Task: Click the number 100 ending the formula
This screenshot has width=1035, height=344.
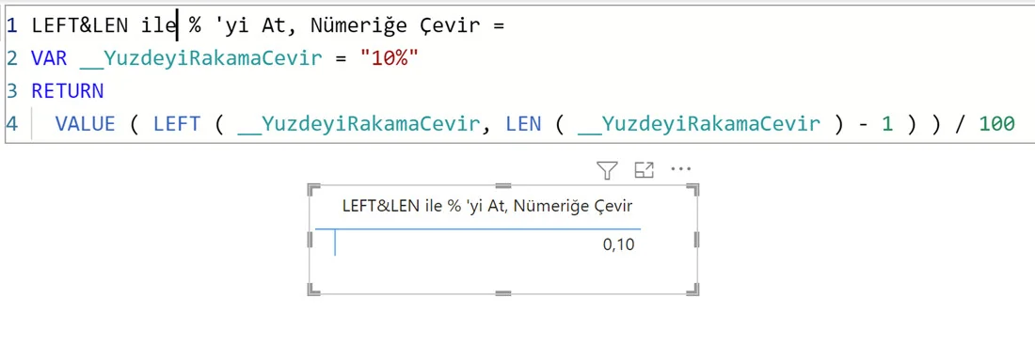Action: click(996, 123)
